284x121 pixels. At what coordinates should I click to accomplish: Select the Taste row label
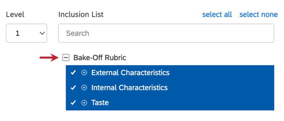[x=100, y=103]
